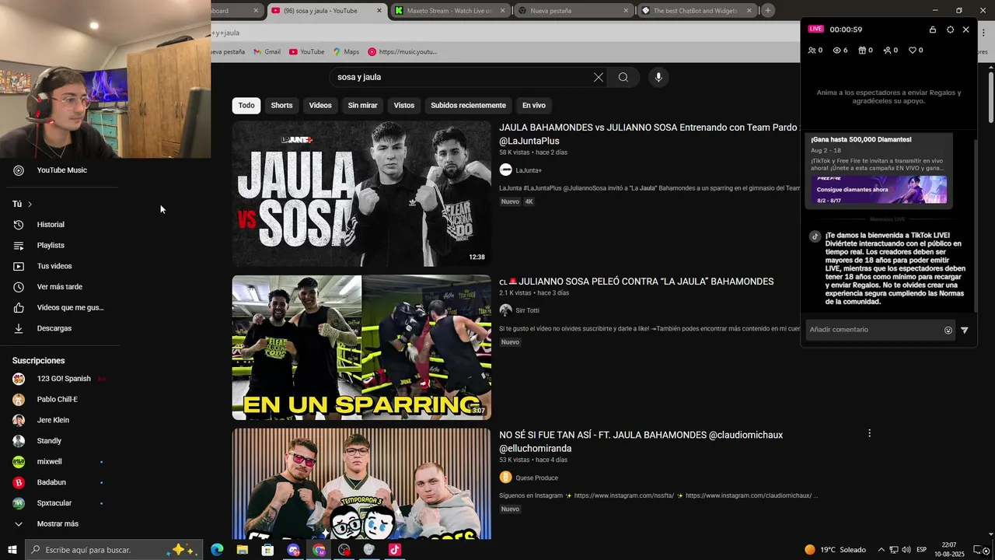Screen dimensions: 995x560
Task: Open the three-dot menu of NO SÉ SI FUE TAN ASÍ video
Action: click(869, 433)
